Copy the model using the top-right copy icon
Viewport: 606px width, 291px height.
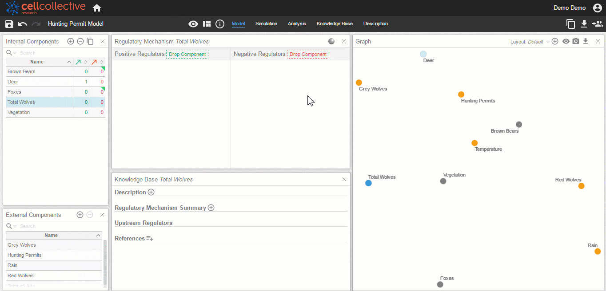tap(571, 24)
